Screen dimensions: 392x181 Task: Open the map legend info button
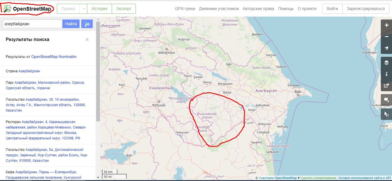click(386, 74)
